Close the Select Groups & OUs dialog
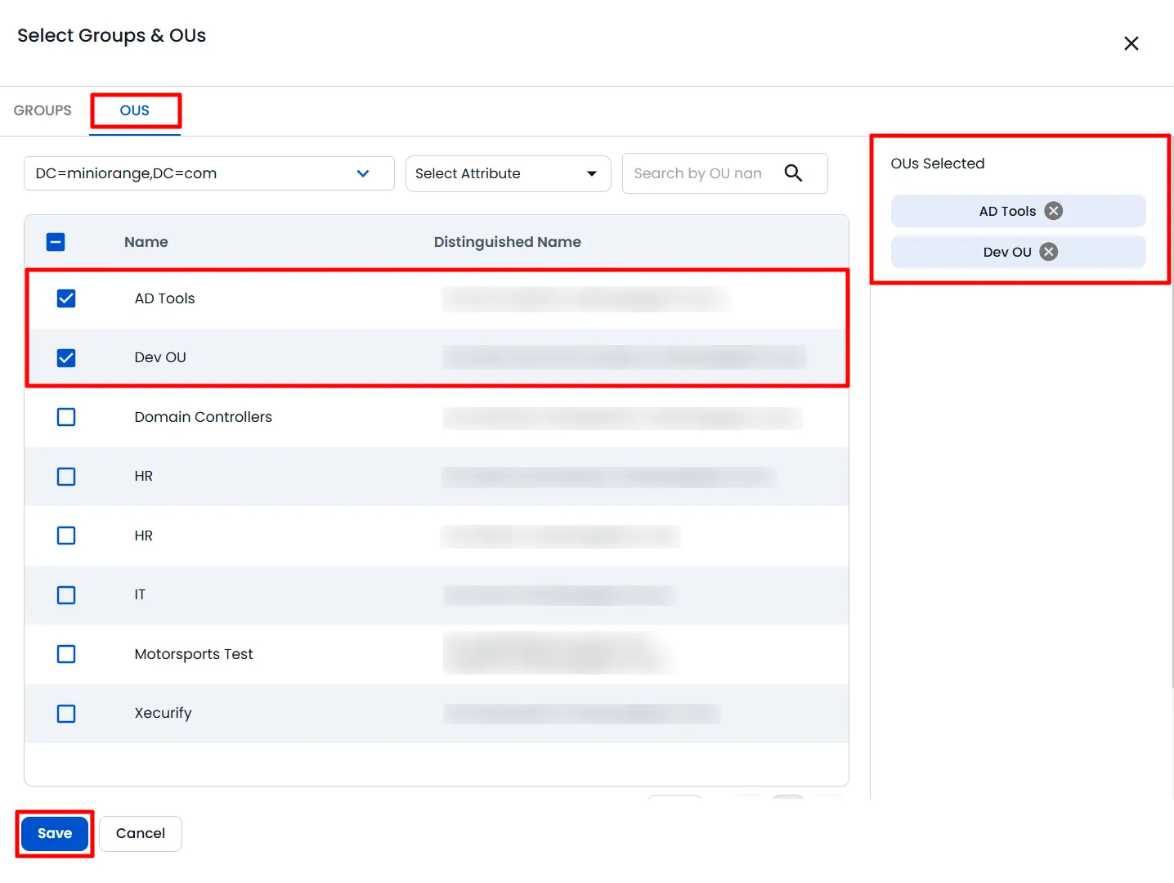 point(1131,43)
